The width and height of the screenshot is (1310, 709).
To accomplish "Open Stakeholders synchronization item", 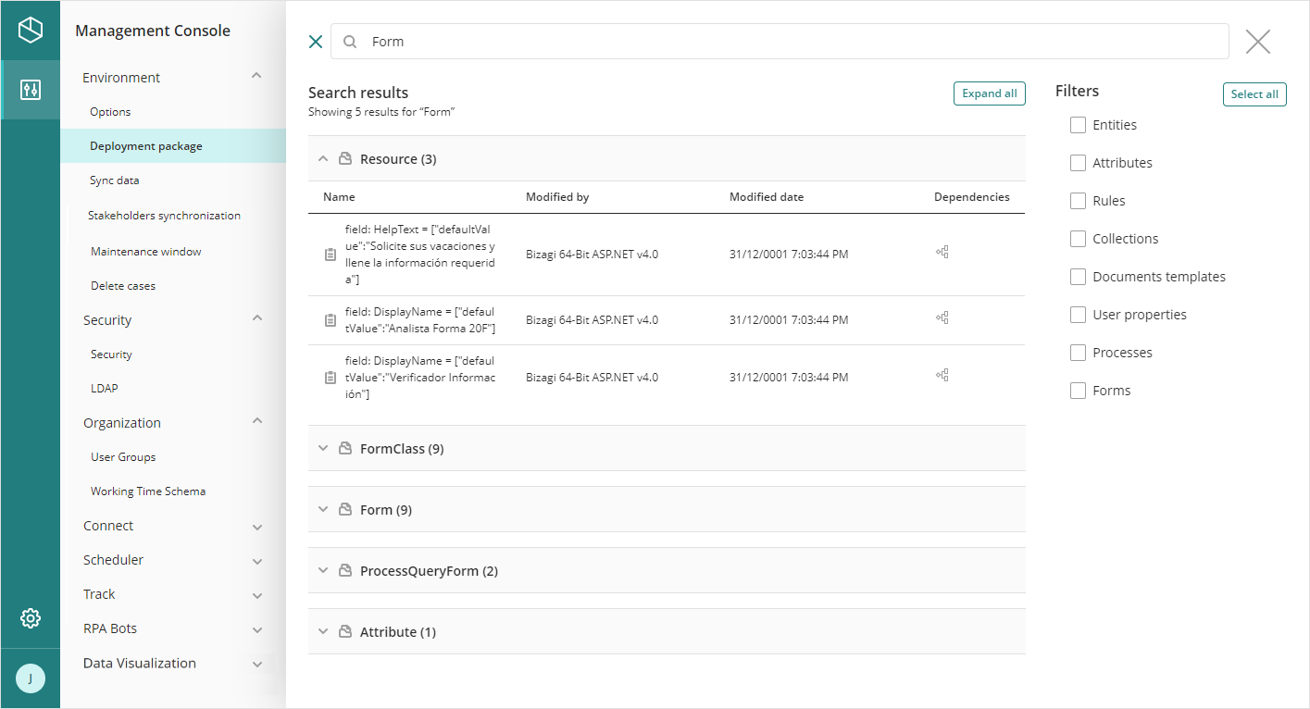I will (x=164, y=216).
